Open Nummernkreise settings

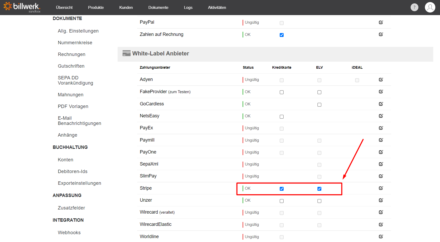pyautogui.click(x=75, y=43)
